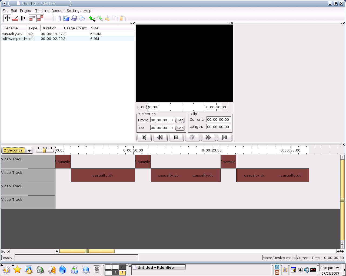Viewport: 346px width, 276px height.
Task: Switch to virtual desktop 5 in pager
Action: click(115, 272)
